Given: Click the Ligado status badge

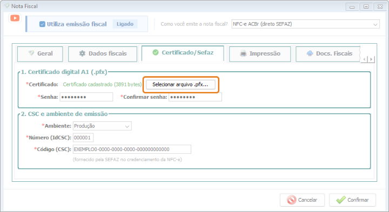Looking at the screenshot, I should pos(125,24).
